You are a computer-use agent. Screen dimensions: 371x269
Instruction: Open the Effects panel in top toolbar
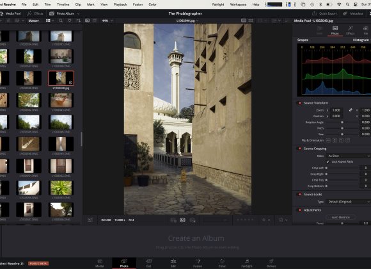tap(35, 13)
